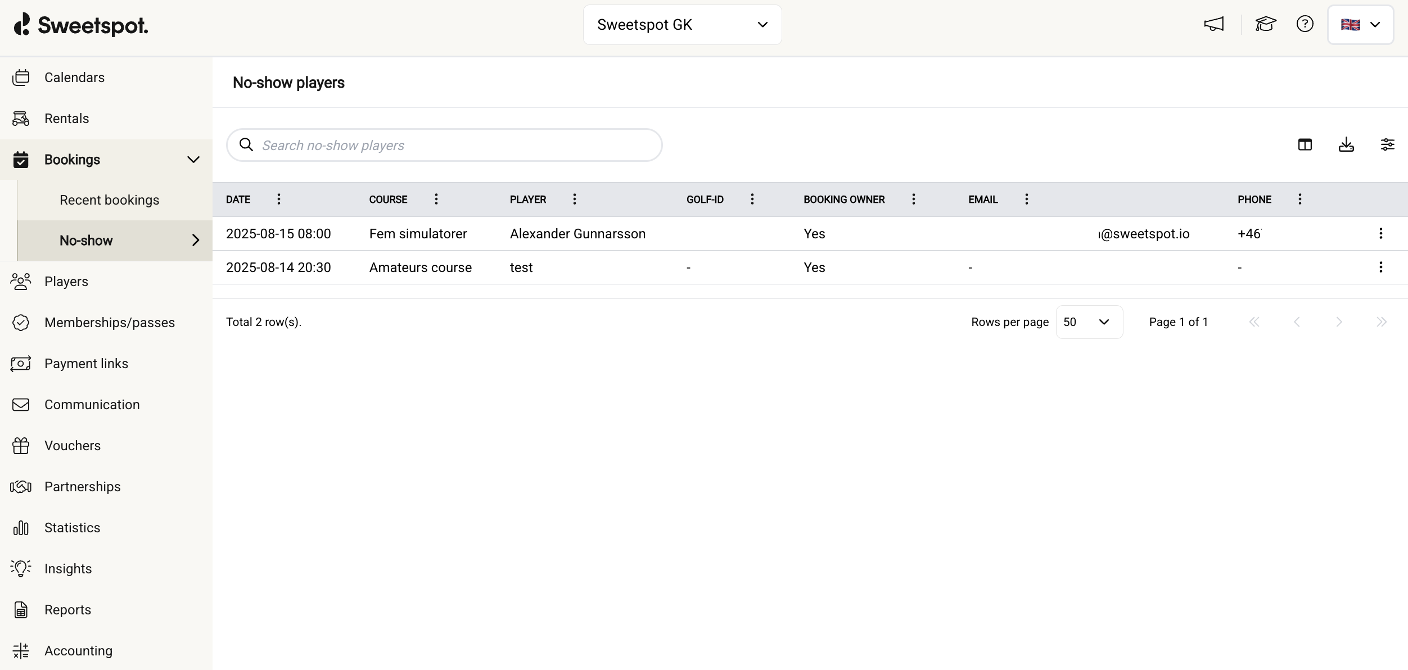
Task: Open table filter settings sliders icon
Action: point(1387,145)
